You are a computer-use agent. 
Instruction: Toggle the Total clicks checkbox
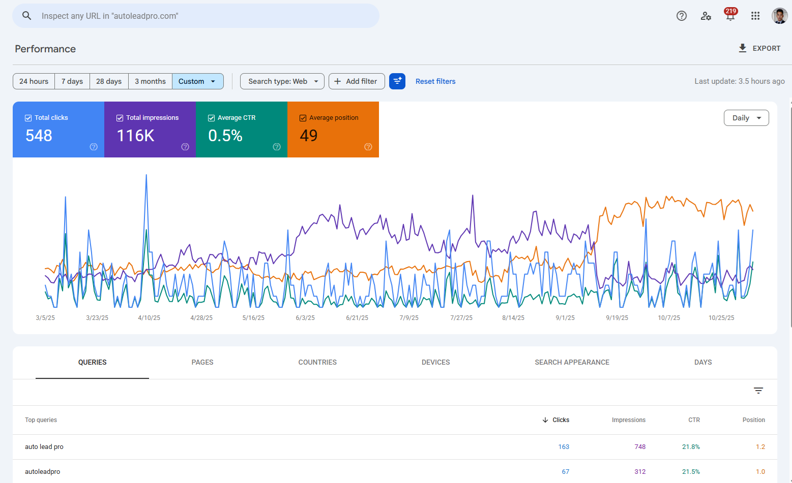28,118
